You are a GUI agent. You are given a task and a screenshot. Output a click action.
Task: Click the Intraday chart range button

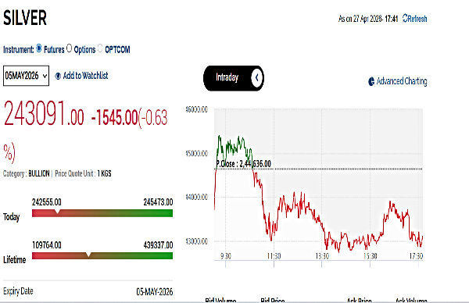pyautogui.click(x=233, y=78)
